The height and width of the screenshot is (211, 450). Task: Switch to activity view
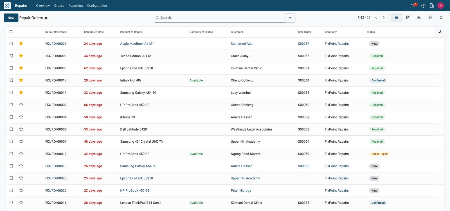441,17
